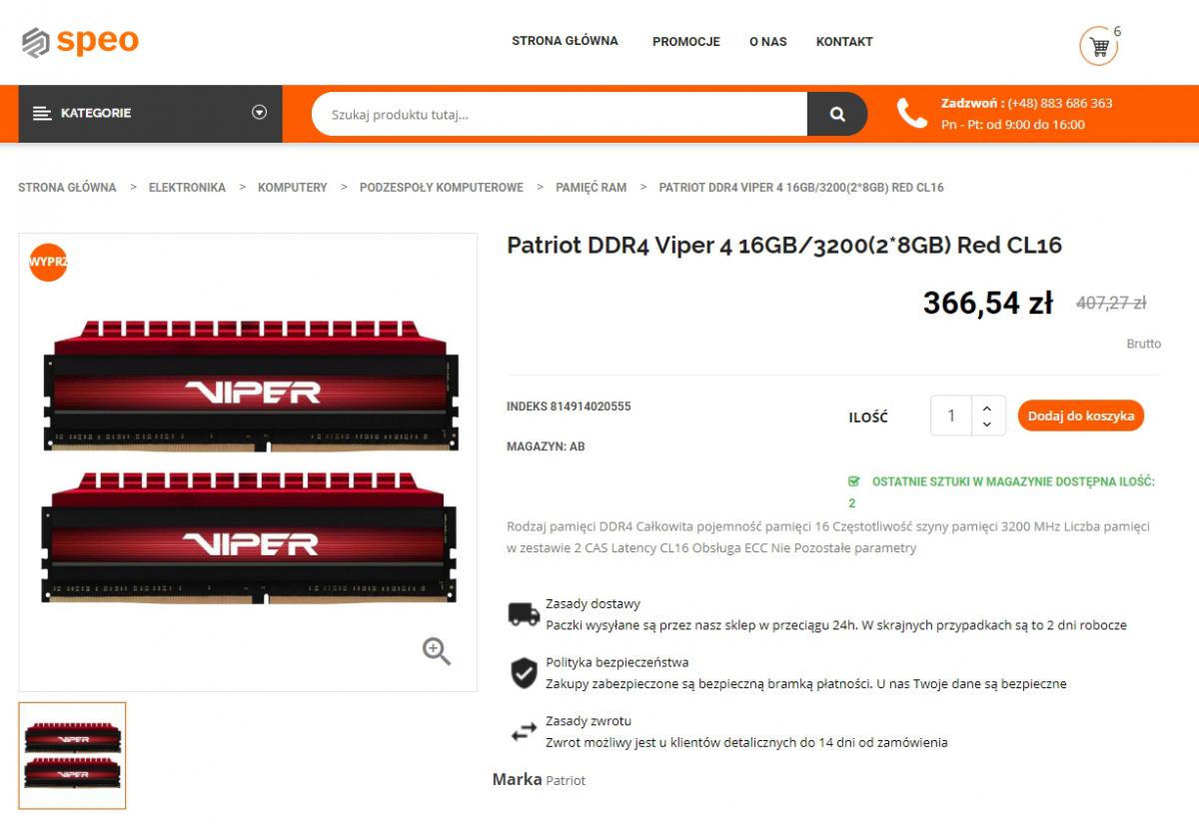Open the Elektronika breadcrumb link
Viewport: 1199px width, 830px height.
point(187,188)
